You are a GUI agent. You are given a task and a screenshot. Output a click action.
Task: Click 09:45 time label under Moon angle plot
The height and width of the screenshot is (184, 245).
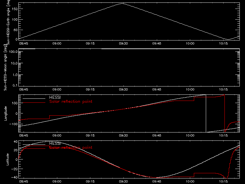point(157,89)
